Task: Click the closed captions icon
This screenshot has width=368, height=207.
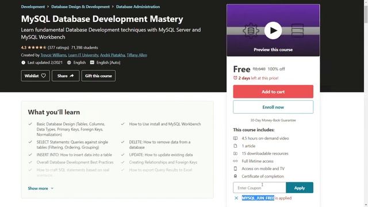Action: pyautogui.click(x=92, y=63)
